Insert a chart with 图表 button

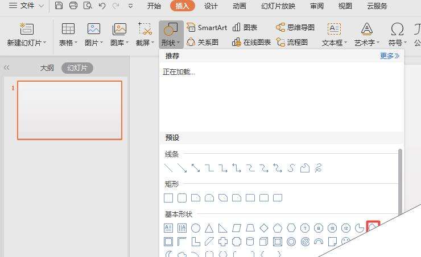[245, 27]
